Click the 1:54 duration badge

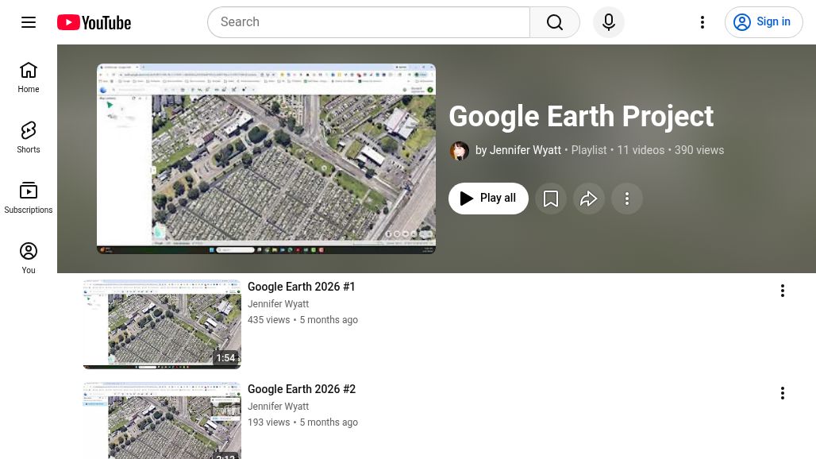pyautogui.click(x=225, y=358)
